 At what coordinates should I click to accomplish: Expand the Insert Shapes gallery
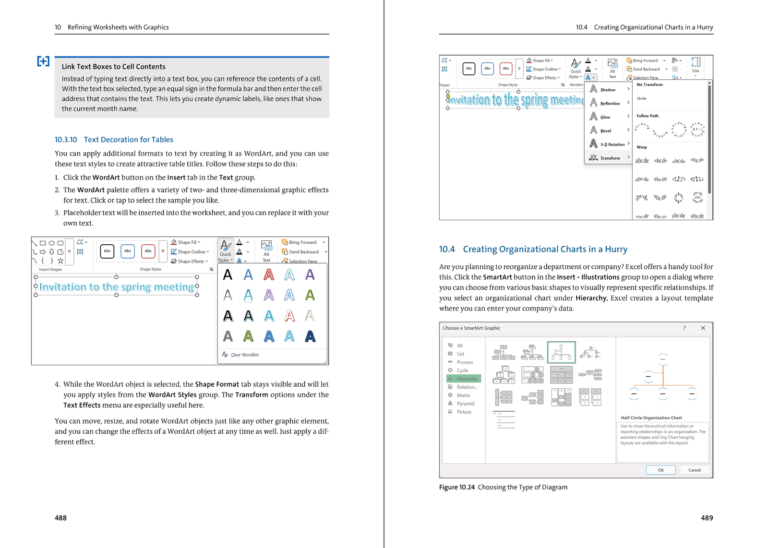click(x=69, y=251)
